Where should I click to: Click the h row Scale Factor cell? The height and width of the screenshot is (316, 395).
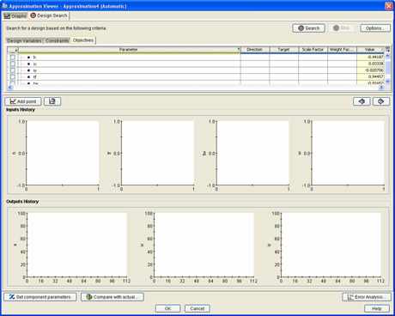pos(313,58)
